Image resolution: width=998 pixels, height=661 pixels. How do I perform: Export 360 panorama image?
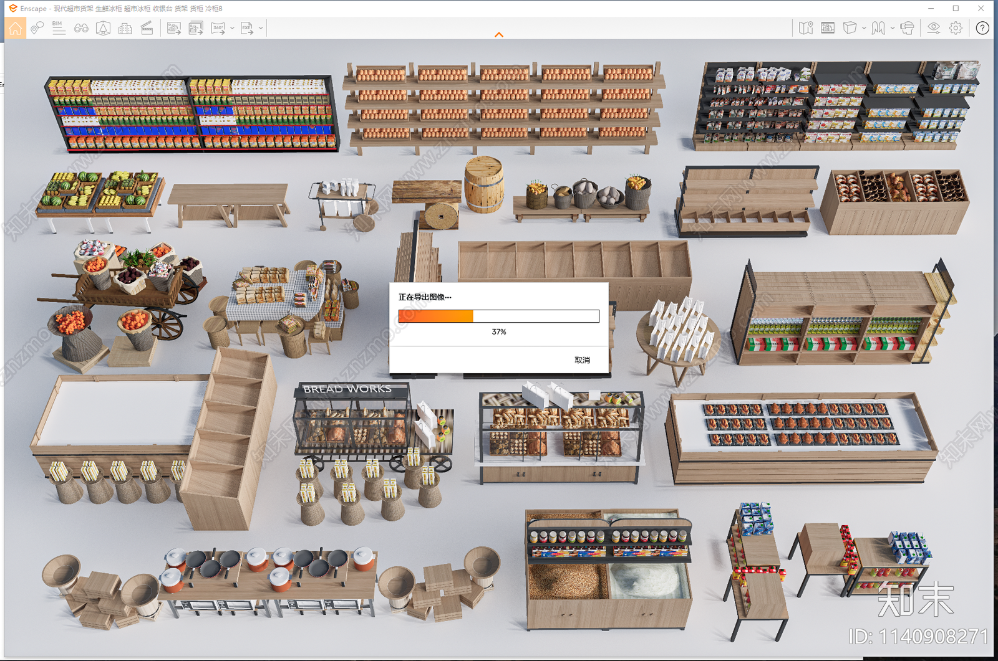(218, 28)
